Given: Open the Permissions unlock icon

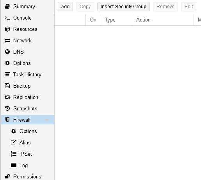Looking at the screenshot, I should click(7, 176).
